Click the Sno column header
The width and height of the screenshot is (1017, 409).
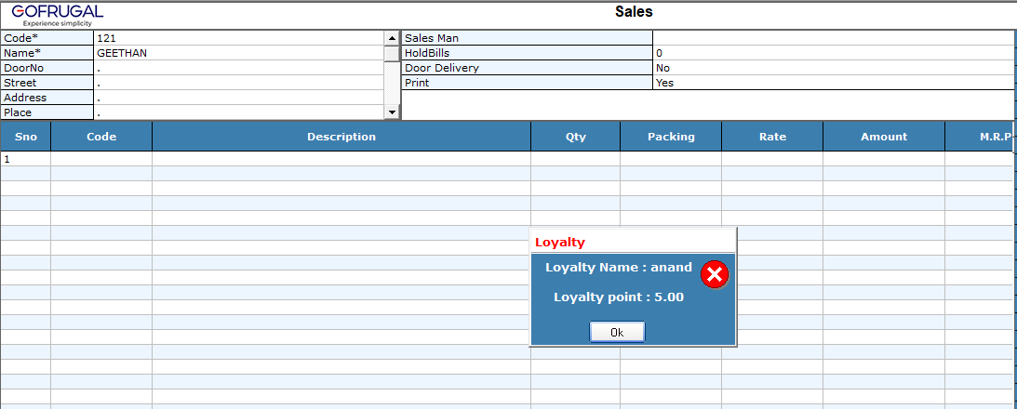click(26, 137)
